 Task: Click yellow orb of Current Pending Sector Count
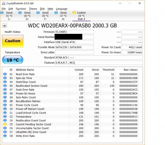(5, 124)
